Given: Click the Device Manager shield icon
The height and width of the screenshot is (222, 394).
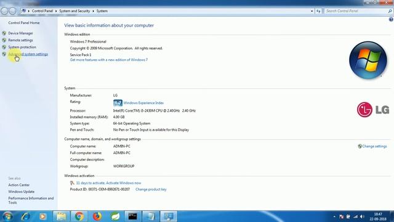Looking at the screenshot, I should 4,33.
